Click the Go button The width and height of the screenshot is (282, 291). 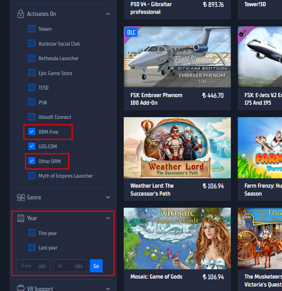[96, 266]
